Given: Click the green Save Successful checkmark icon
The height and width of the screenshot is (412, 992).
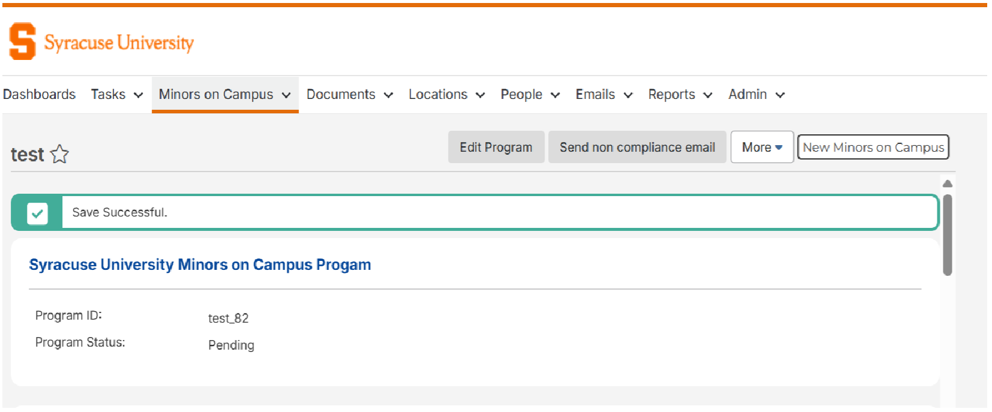Looking at the screenshot, I should [x=37, y=213].
